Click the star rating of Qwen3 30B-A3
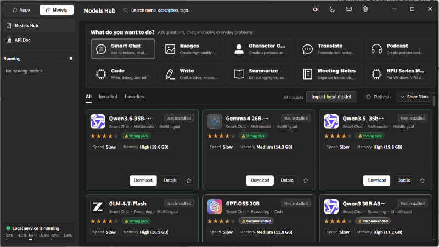This screenshot has height=247, width=439. tap(338, 221)
